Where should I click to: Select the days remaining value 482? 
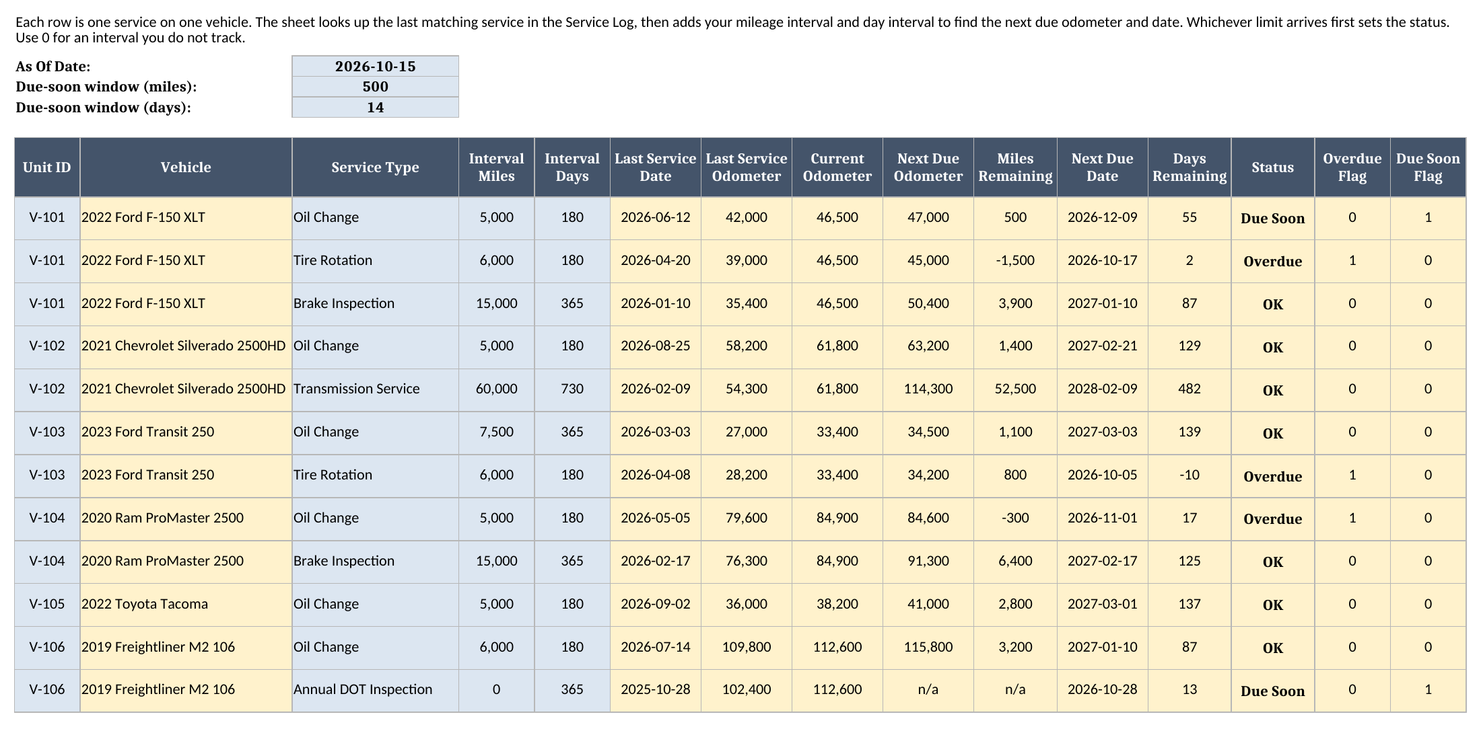coord(1190,389)
